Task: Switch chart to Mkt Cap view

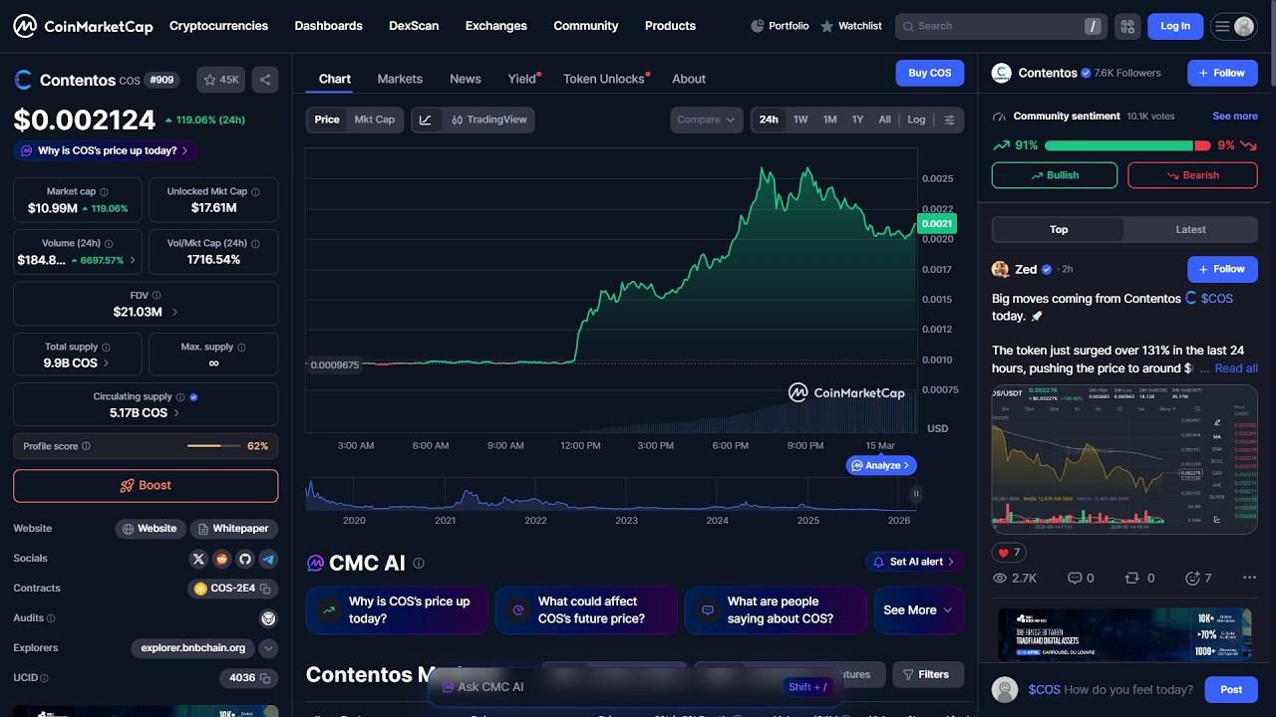Action: (x=375, y=119)
